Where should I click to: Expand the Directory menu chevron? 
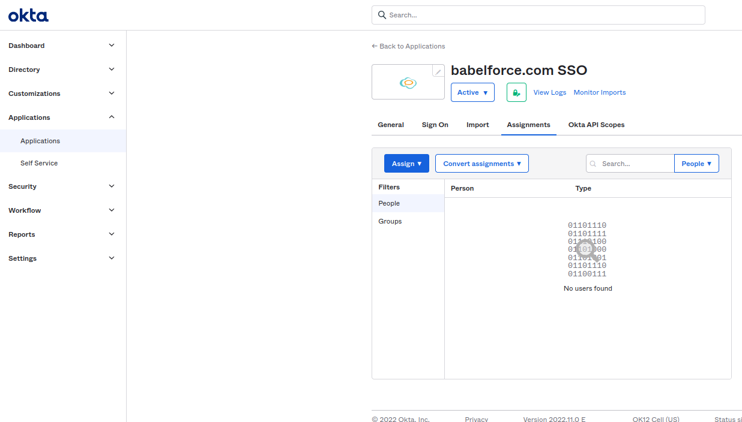tap(112, 70)
